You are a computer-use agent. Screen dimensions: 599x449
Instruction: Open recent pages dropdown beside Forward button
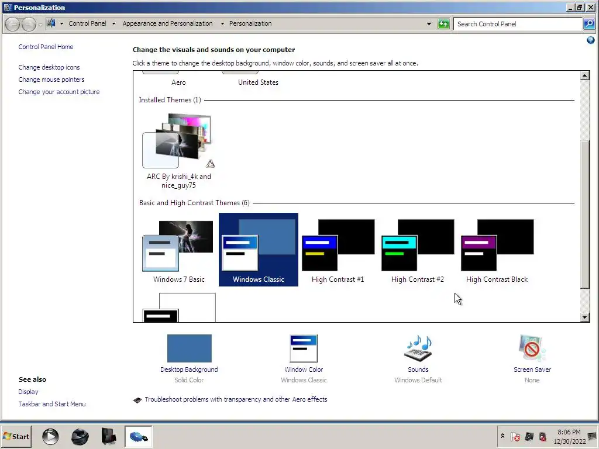coord(40,25)
